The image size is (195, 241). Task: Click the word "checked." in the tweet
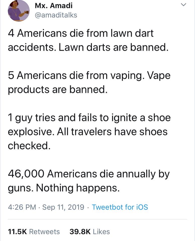click(x=28, y=146)
